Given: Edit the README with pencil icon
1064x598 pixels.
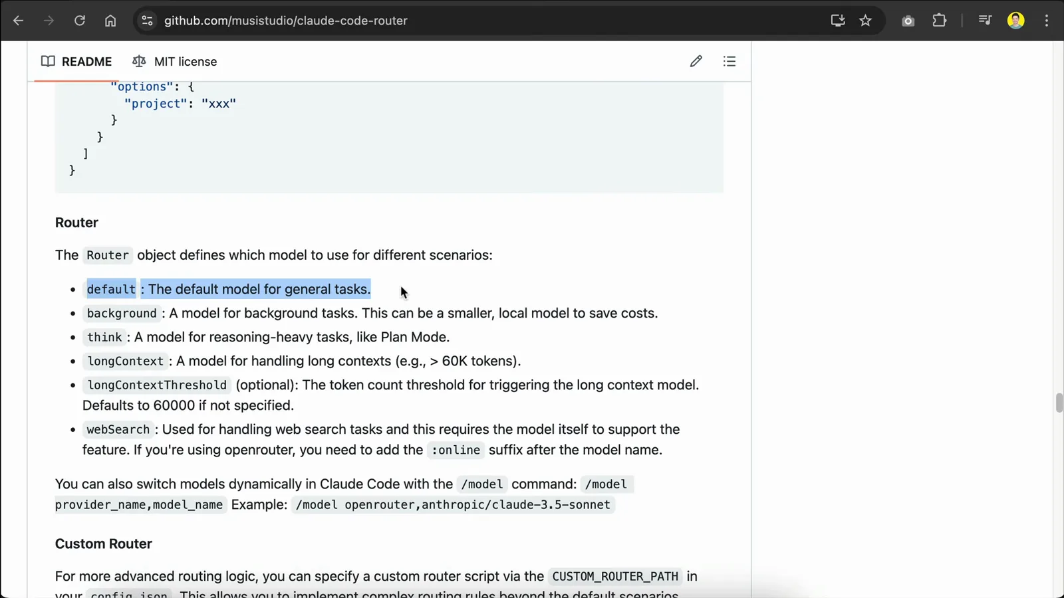Looking at the screenshot, I should click(x=696, y=61).
